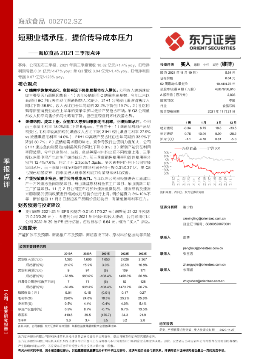Select the 目标价格 row value 6.64 元

[x=230, y=78]
